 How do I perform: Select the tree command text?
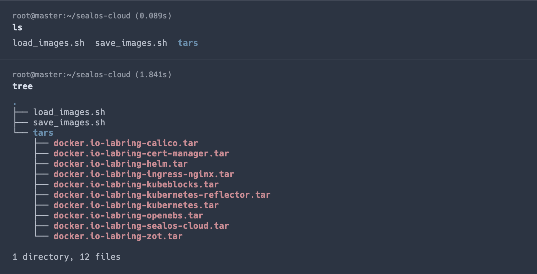pos(23,86)
